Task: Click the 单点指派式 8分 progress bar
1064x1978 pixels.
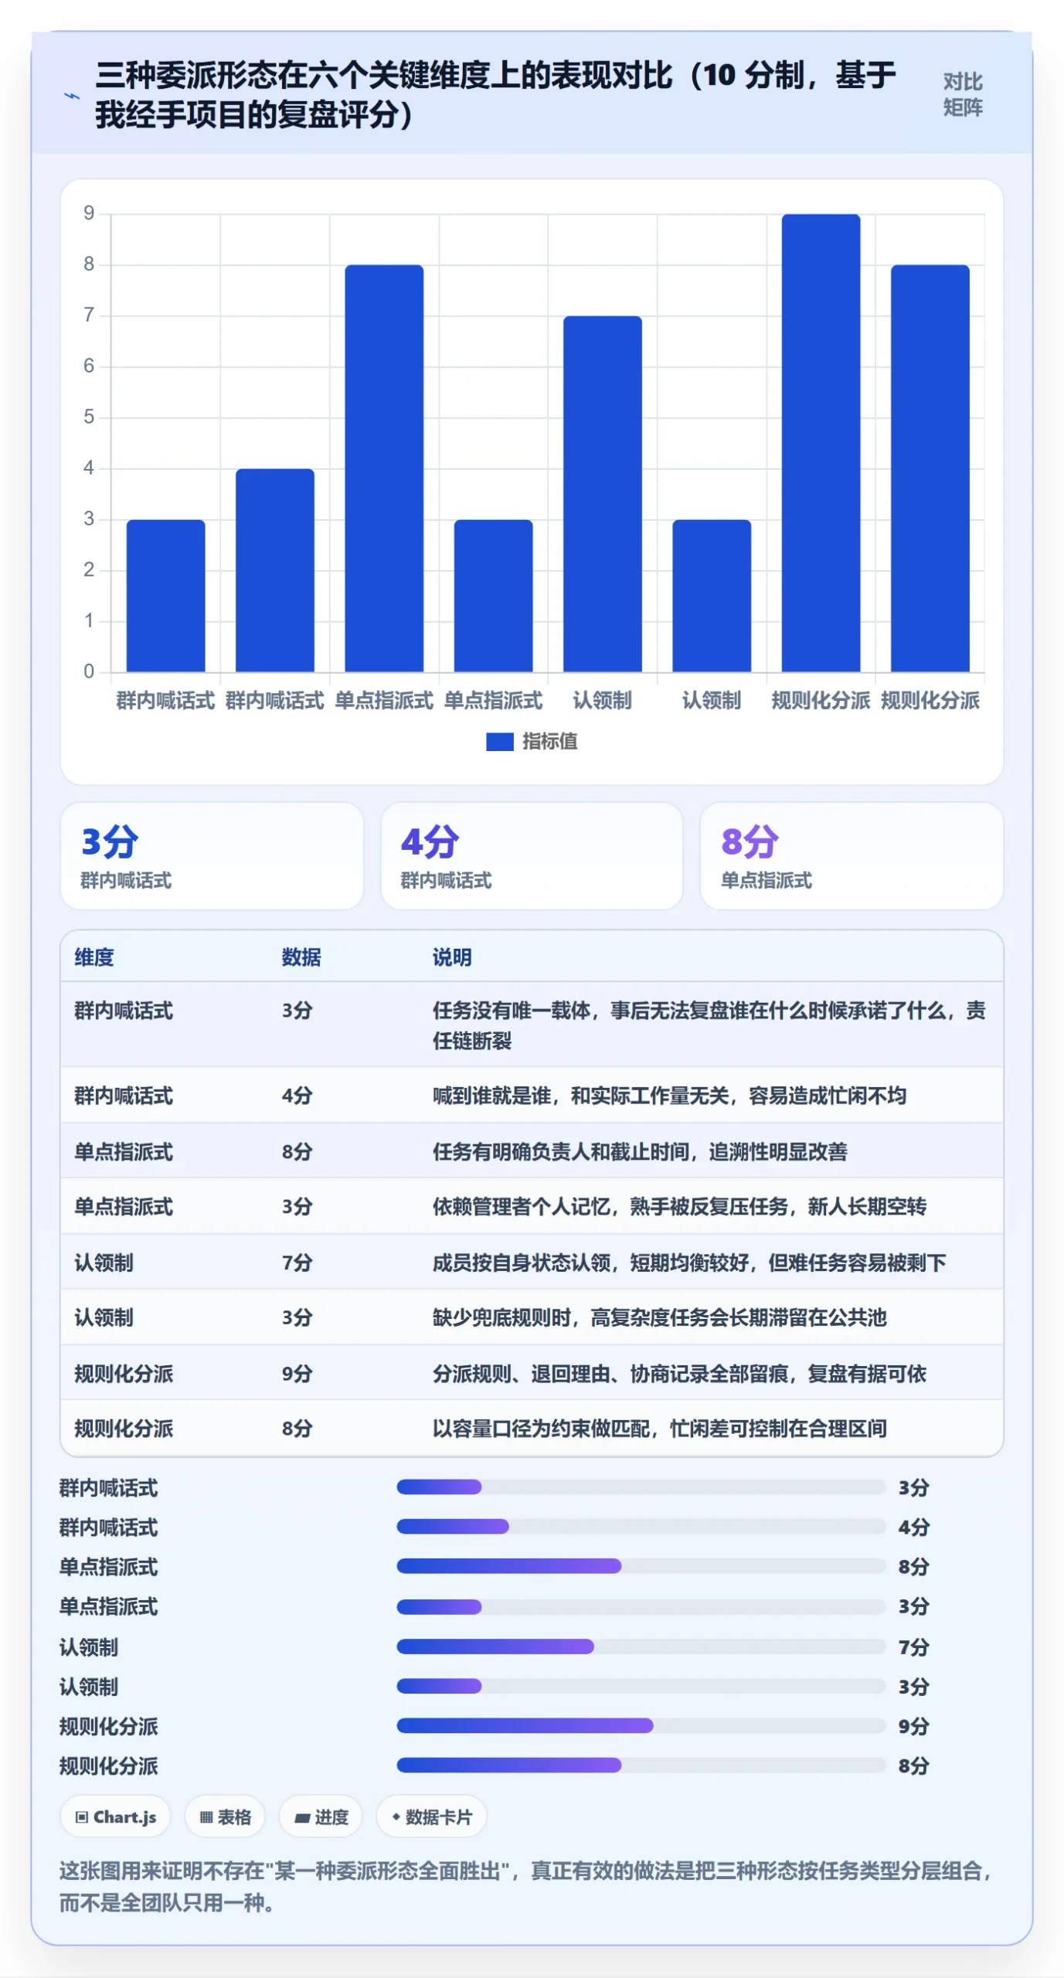Action: click(x=641, y=1566)
